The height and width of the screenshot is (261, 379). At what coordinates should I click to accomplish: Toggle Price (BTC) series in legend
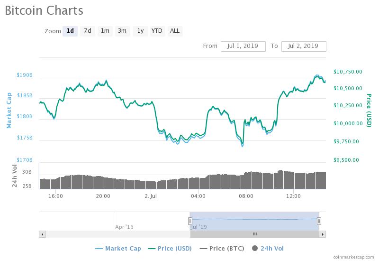click(x=222, y=249)
